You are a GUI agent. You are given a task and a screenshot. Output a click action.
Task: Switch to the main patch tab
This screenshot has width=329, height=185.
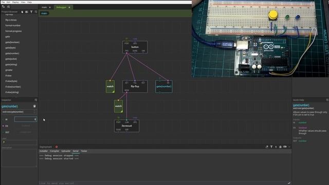pos(44,7)
